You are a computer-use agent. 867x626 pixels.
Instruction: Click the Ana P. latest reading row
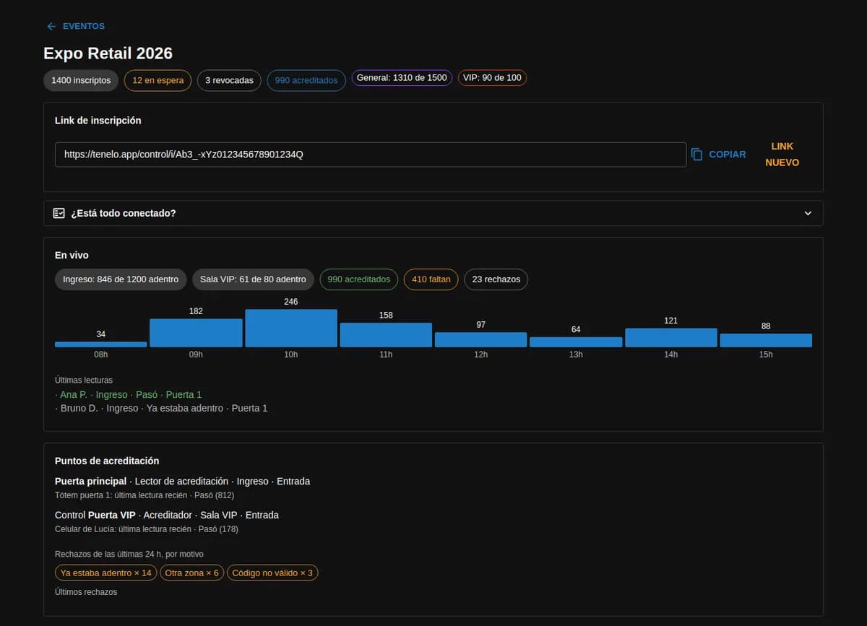(x=129, y=395)
